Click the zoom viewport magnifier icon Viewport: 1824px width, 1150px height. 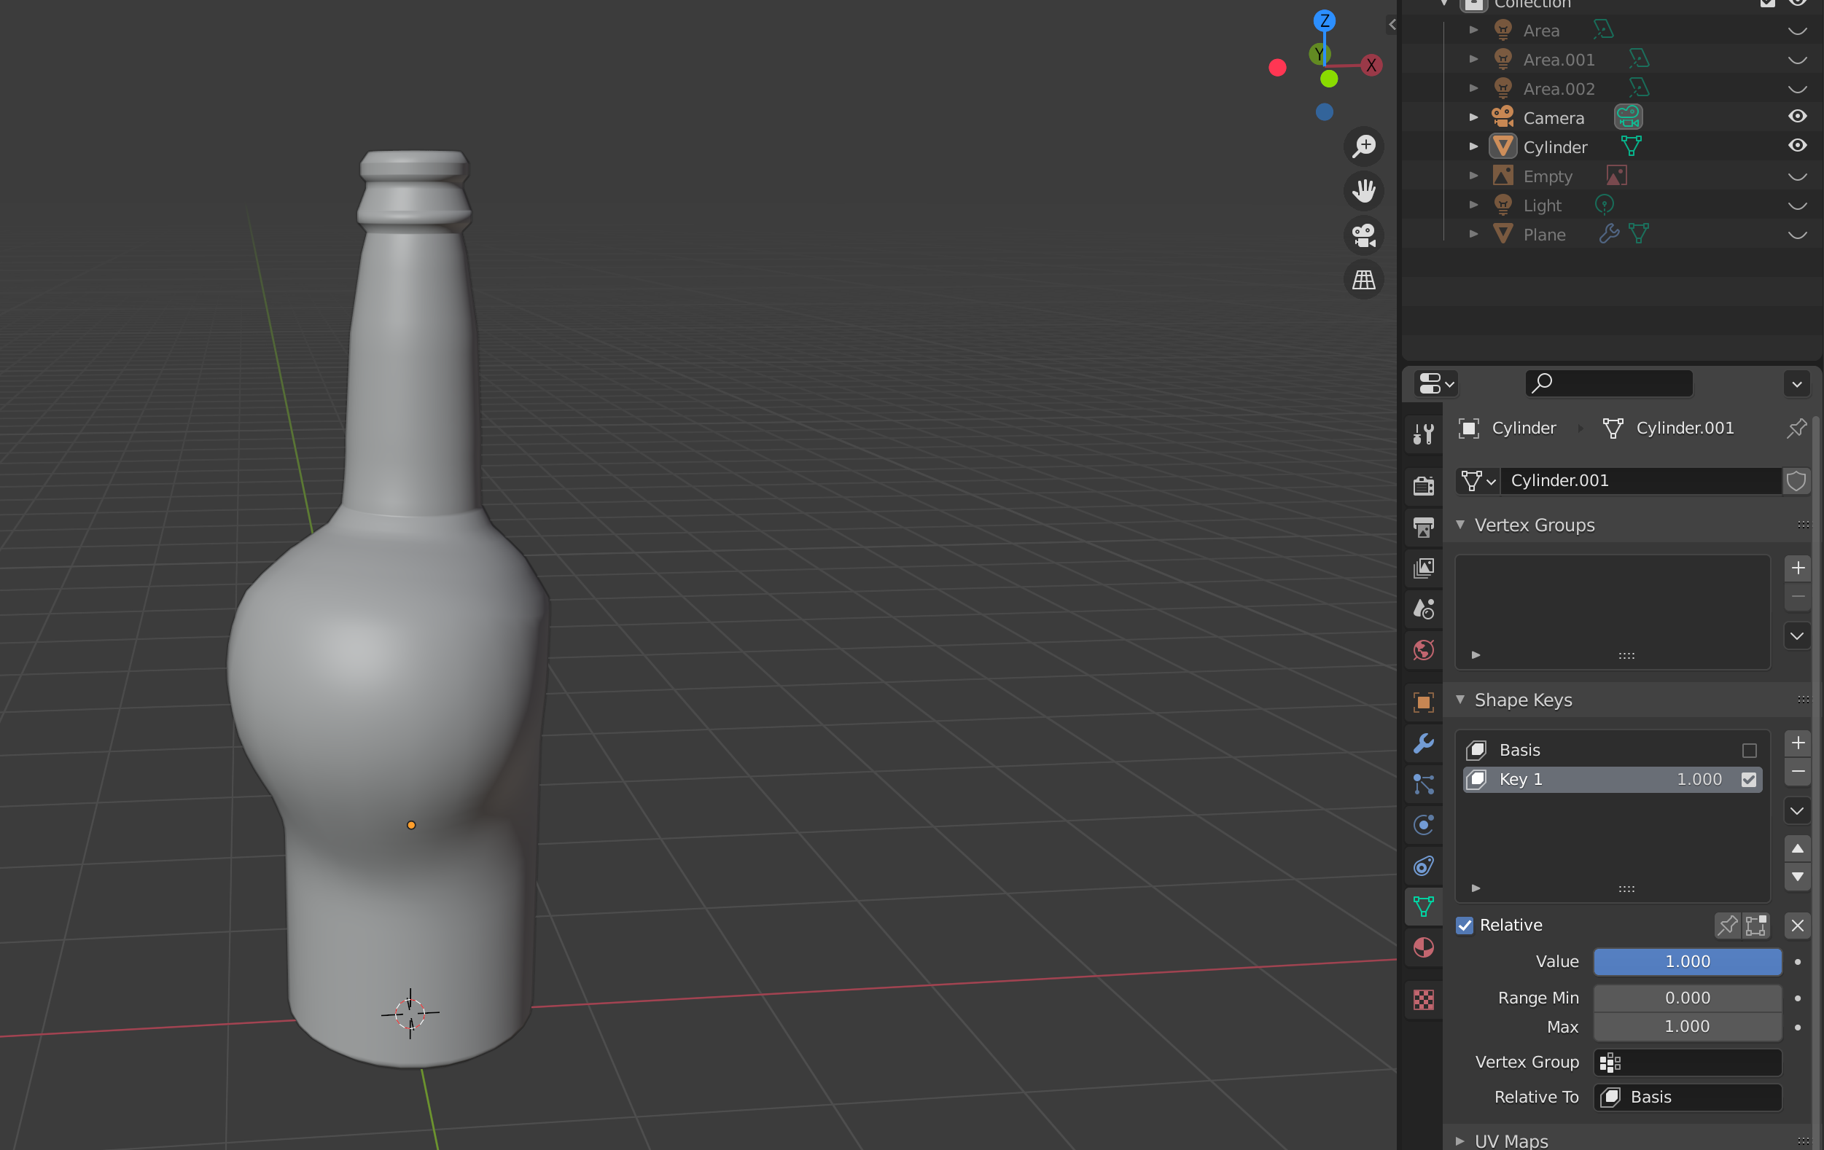tap(1364, 146)
